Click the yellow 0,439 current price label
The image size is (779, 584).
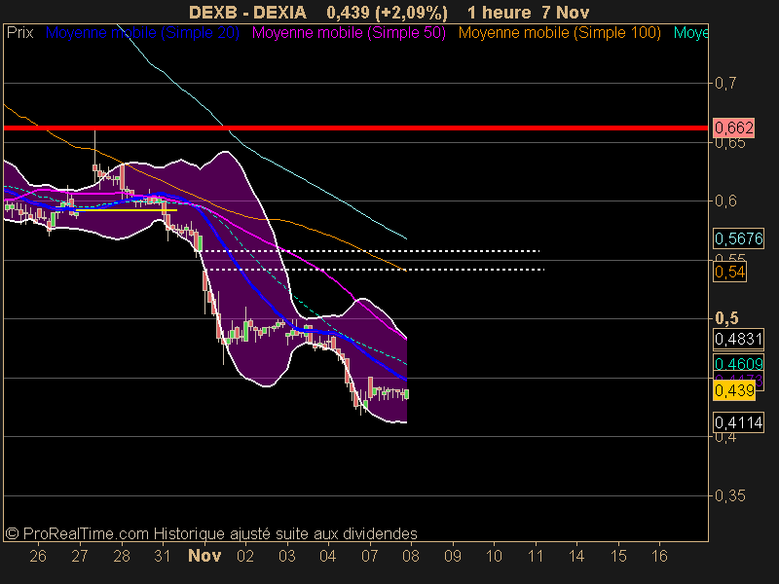[x=734, y=391]
